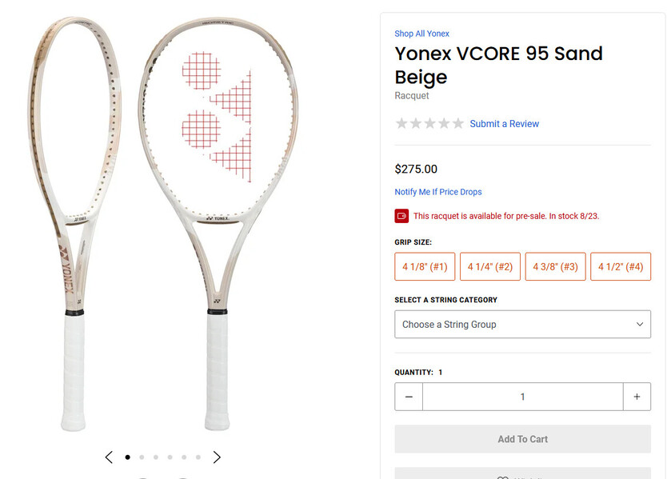Jump to the last carousel dot
Viewport: 667px width, 479px height.
point(198,457)
